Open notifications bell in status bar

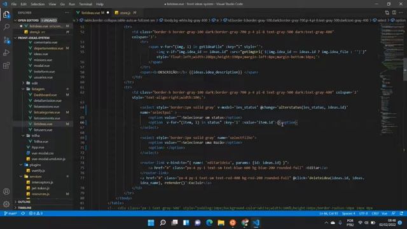401,214
